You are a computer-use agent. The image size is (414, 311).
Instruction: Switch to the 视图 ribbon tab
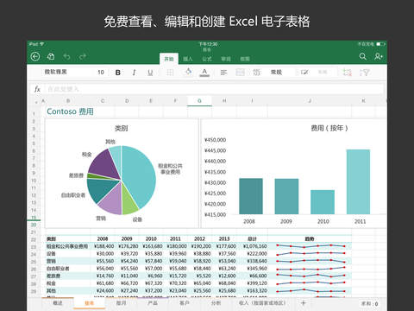245,59
